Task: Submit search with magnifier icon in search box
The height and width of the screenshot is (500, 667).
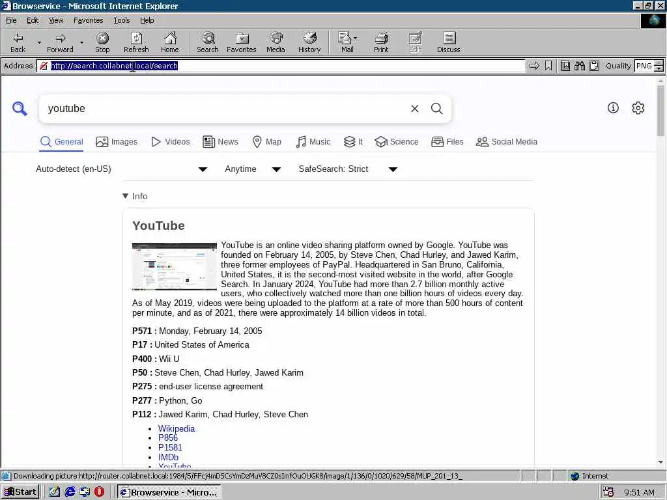Action: 437,109
